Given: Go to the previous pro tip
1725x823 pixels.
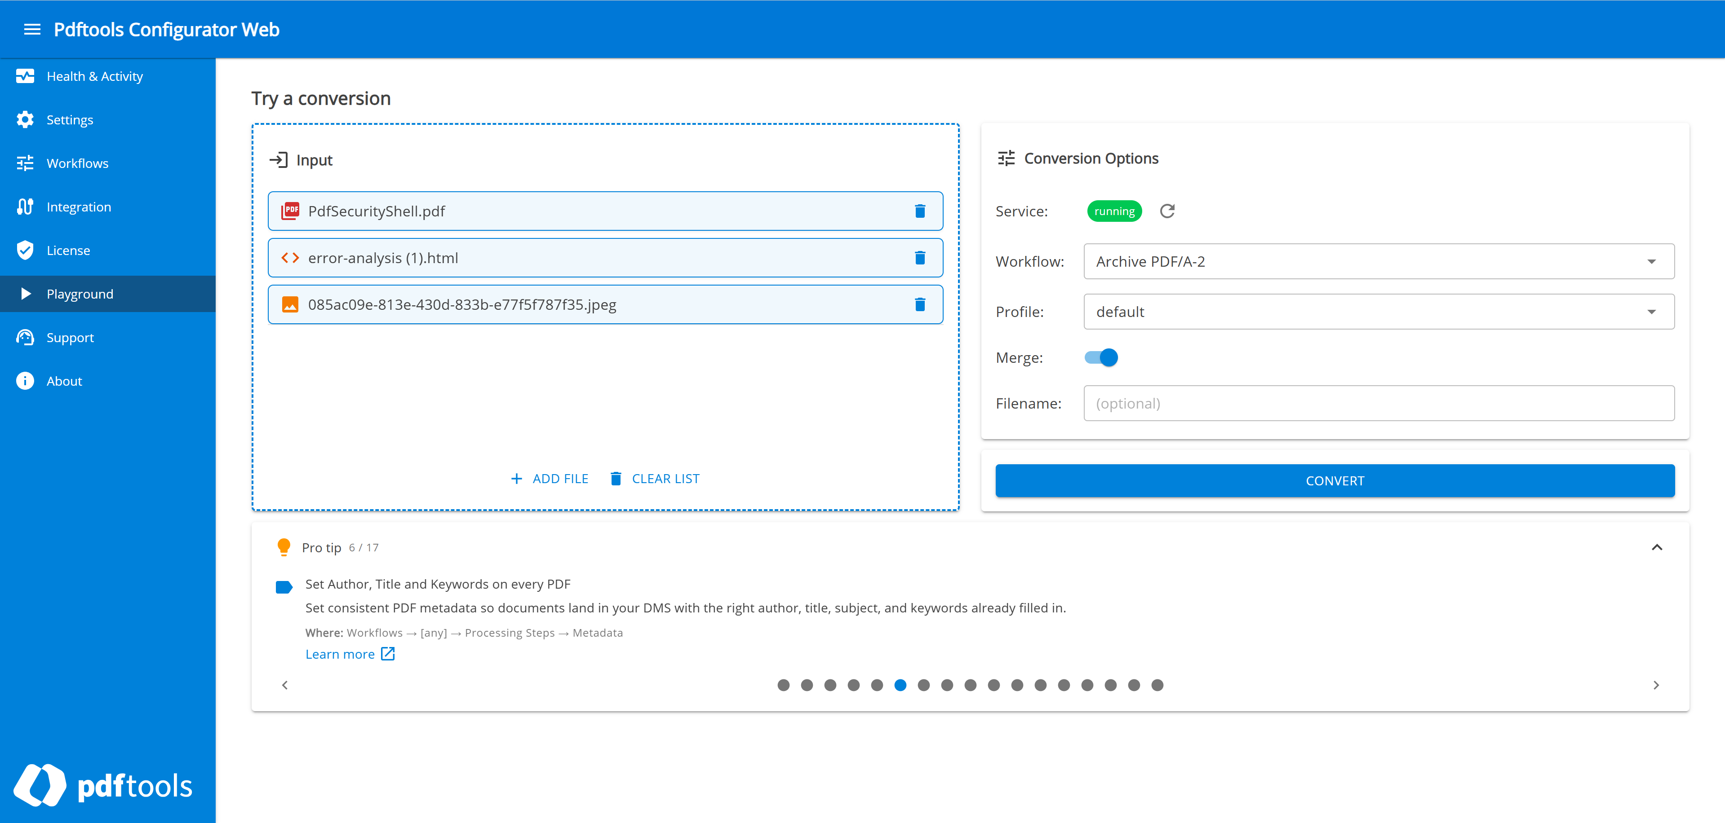Looking at the screenshot, I should pos(284,685).
